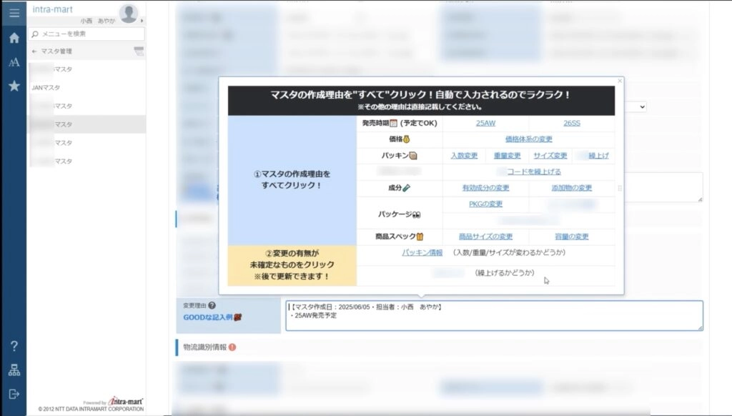Click the 商品サイズの変更 link
The image size is (732, 416).
[x=485, y=237]
